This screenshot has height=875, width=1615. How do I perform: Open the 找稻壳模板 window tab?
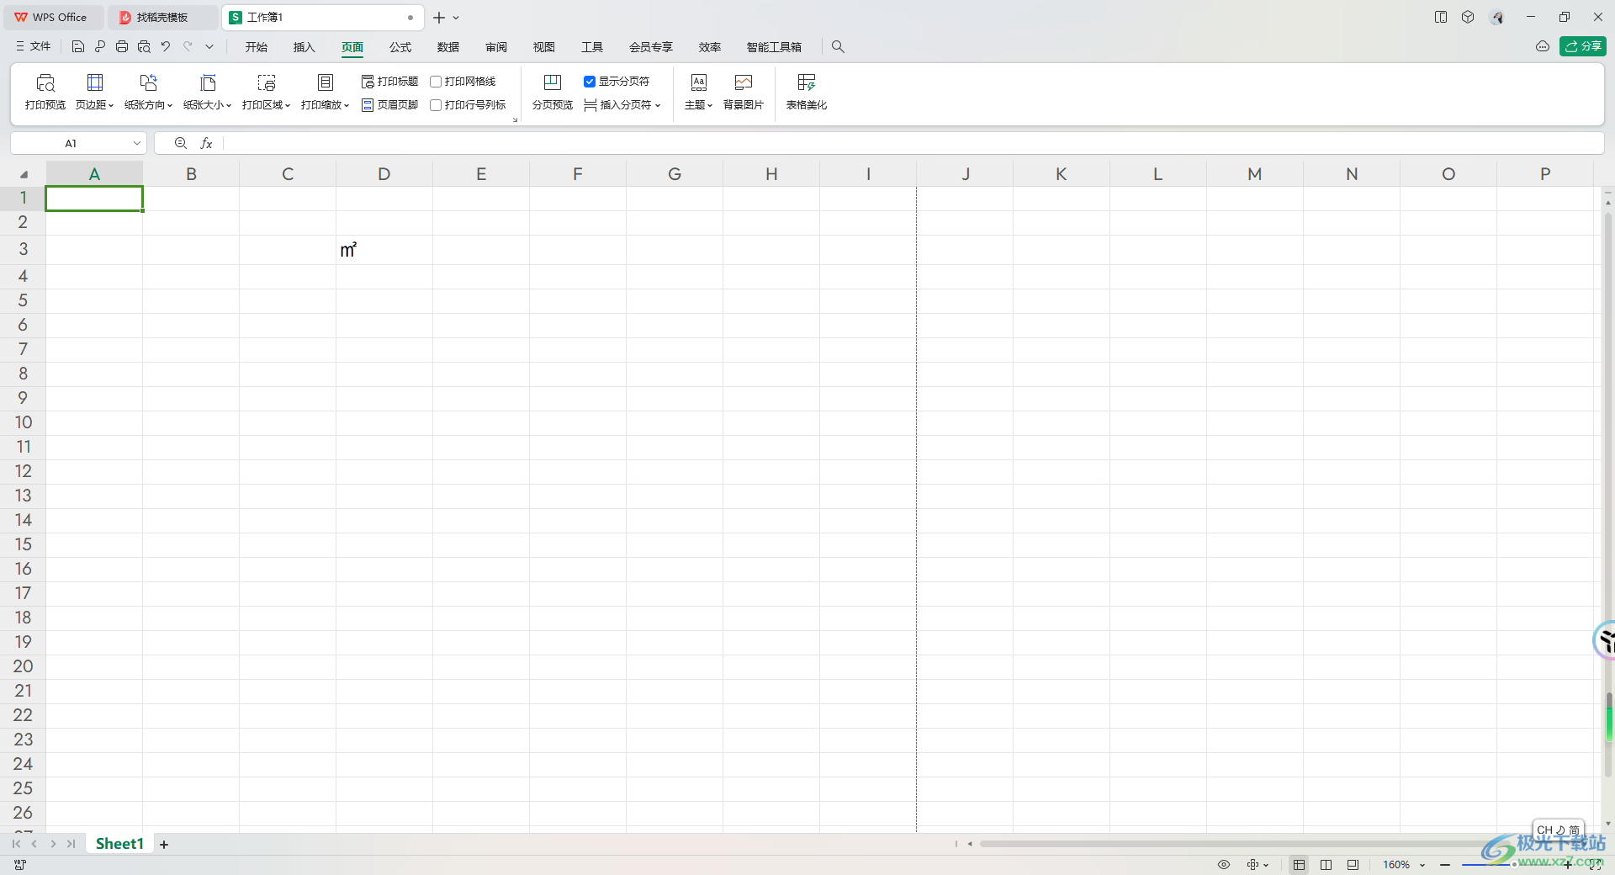coord(161,18)
